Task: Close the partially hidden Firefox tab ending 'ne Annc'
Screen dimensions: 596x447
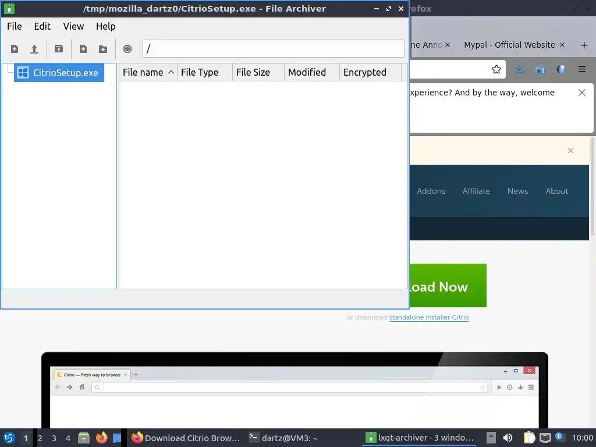Action: [448, 45]
